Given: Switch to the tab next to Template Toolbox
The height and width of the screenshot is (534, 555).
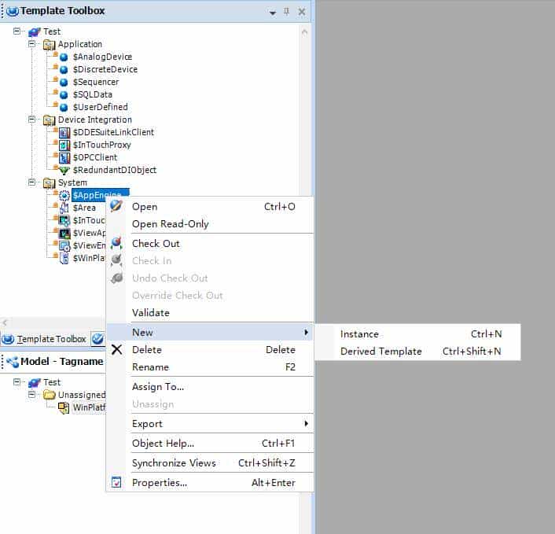Looking at the screenshot, I should pyautogui.click(x=97, y=339).
